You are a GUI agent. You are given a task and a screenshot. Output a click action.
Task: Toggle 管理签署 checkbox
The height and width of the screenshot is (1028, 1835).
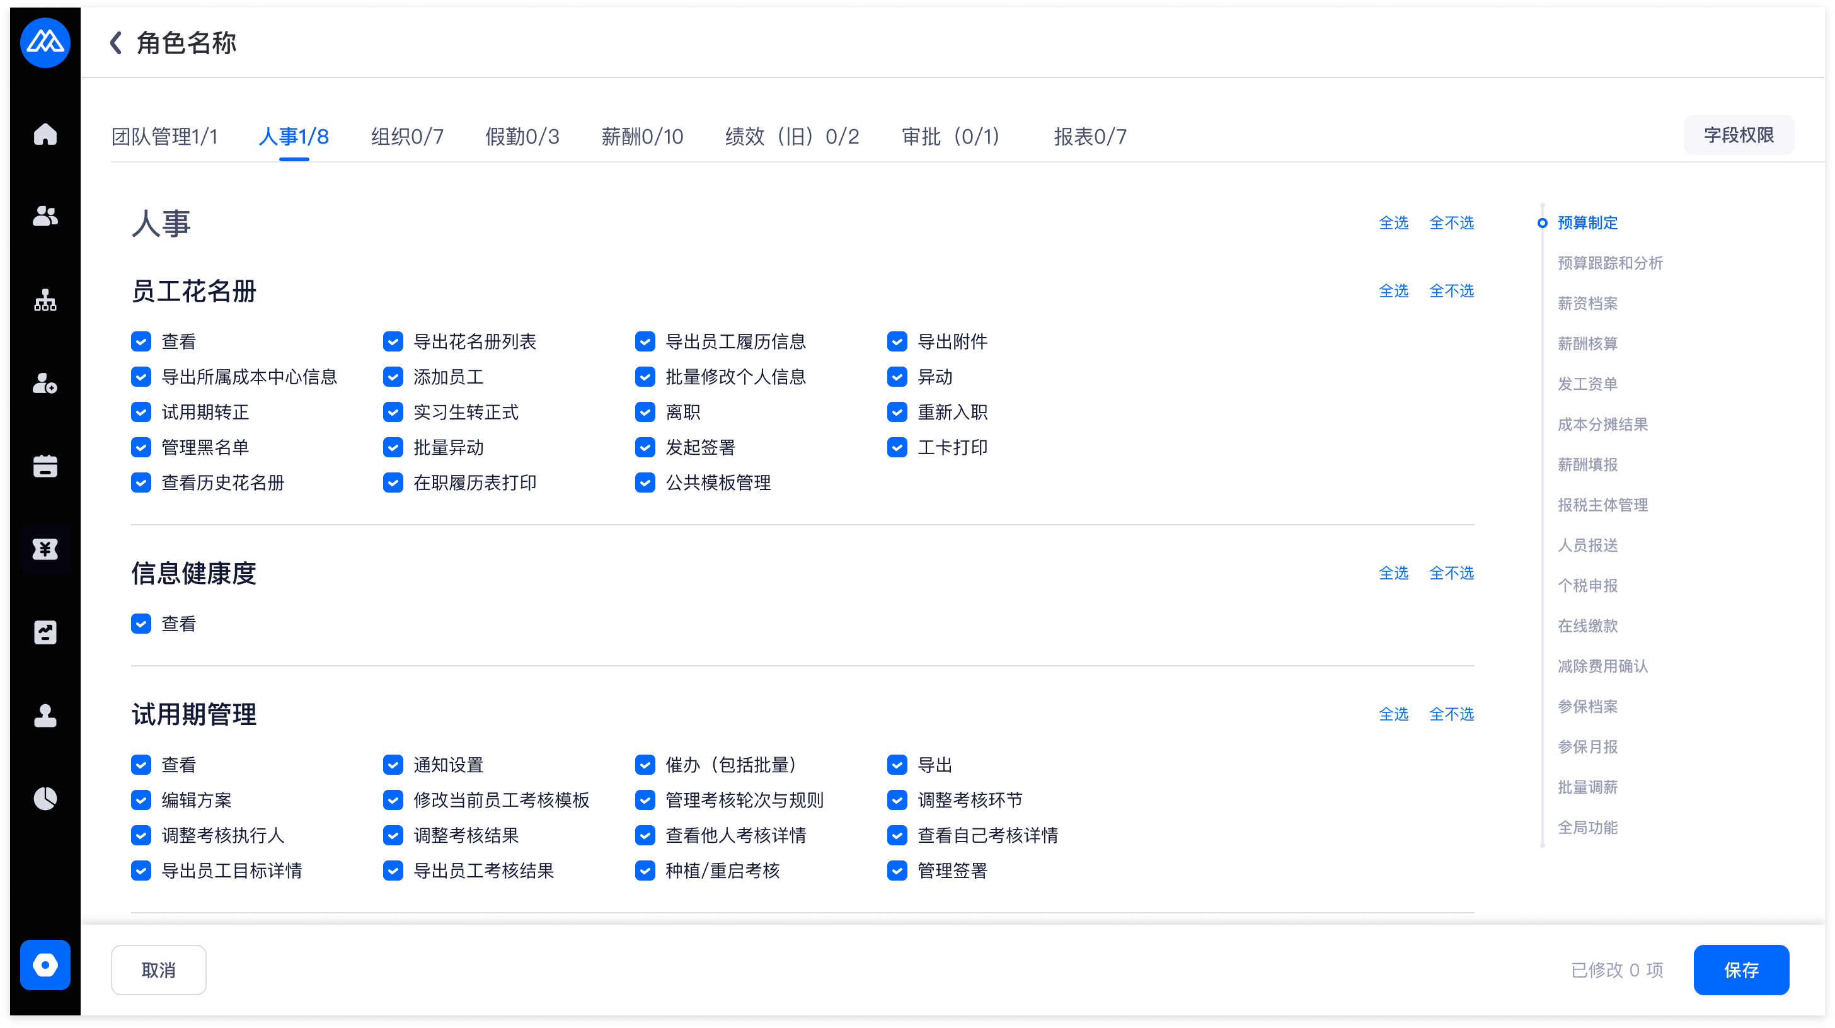[897, 871]
